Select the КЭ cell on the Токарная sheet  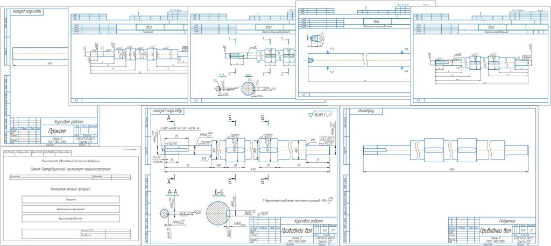click(76, 100)
